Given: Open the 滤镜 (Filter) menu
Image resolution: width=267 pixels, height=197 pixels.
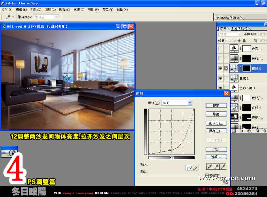Looking at the screenshot, I should click(x=79, y=10).
